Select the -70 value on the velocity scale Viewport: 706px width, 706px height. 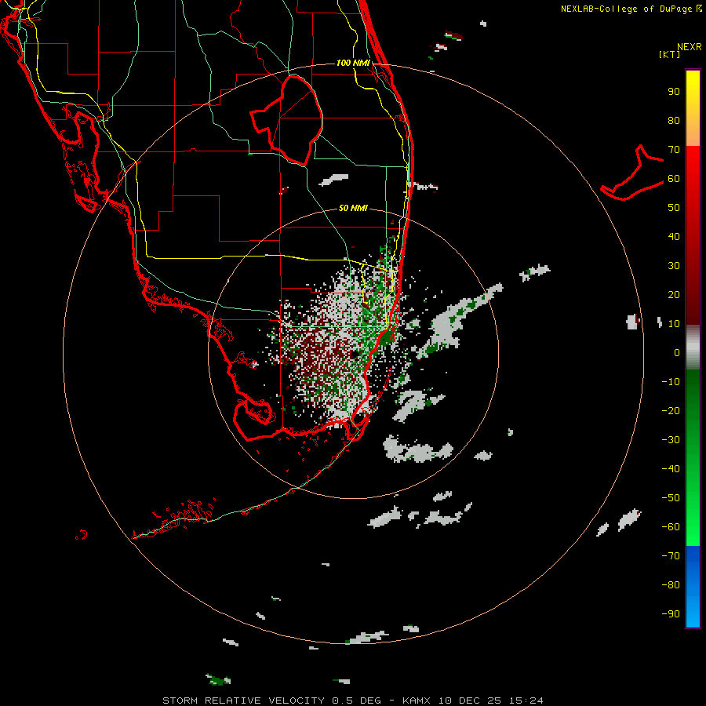coord(671,556)
